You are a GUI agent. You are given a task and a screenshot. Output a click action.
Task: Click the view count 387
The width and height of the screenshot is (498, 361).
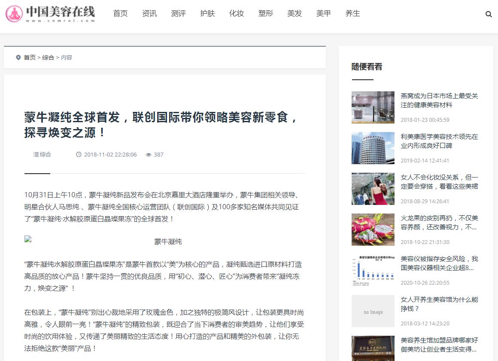(x=158, y=154)
